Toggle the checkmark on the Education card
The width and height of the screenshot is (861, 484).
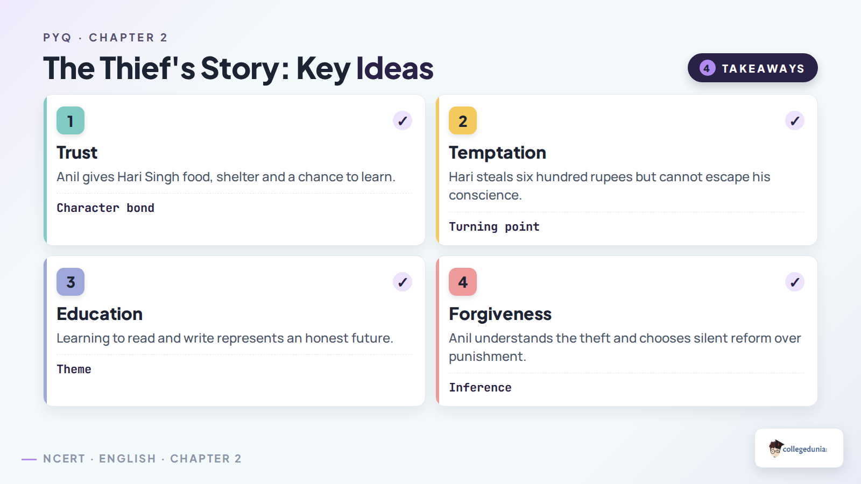point(403,282)
